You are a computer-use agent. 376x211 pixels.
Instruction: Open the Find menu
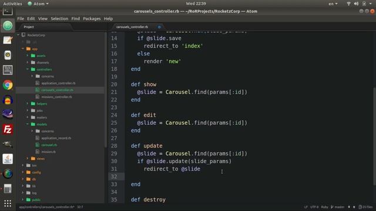tap(76, 19)
